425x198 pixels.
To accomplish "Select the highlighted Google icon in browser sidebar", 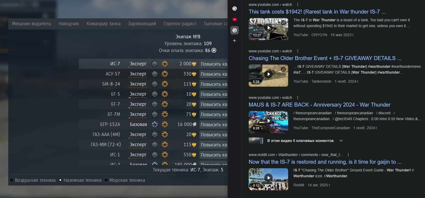I will click(x=234, y=30).
